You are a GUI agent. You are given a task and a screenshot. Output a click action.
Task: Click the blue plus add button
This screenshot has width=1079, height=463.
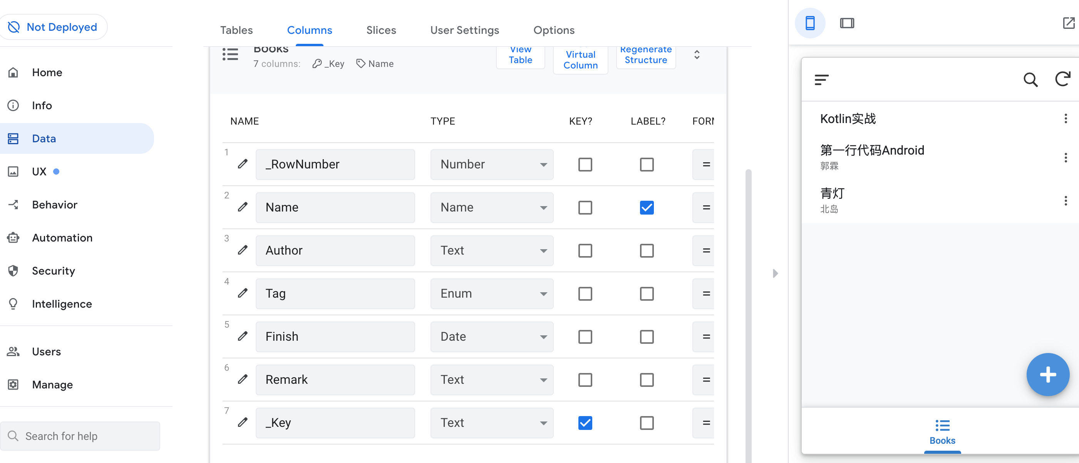(1047, 374)
